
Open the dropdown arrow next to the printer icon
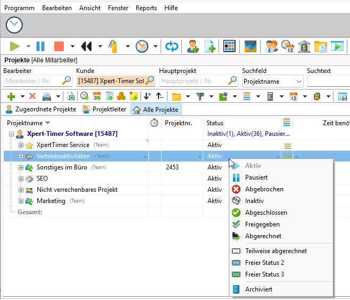(x=58, y=96)
